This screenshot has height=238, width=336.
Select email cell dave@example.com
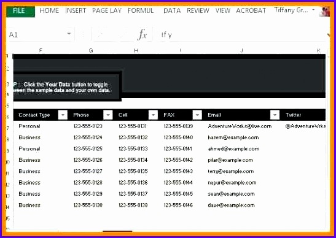[231, 205]
